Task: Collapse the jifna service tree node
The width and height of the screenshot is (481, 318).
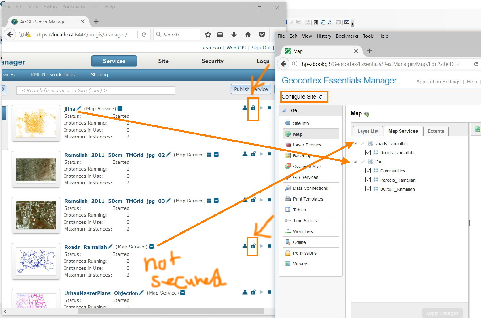Action: coord(355,162)
